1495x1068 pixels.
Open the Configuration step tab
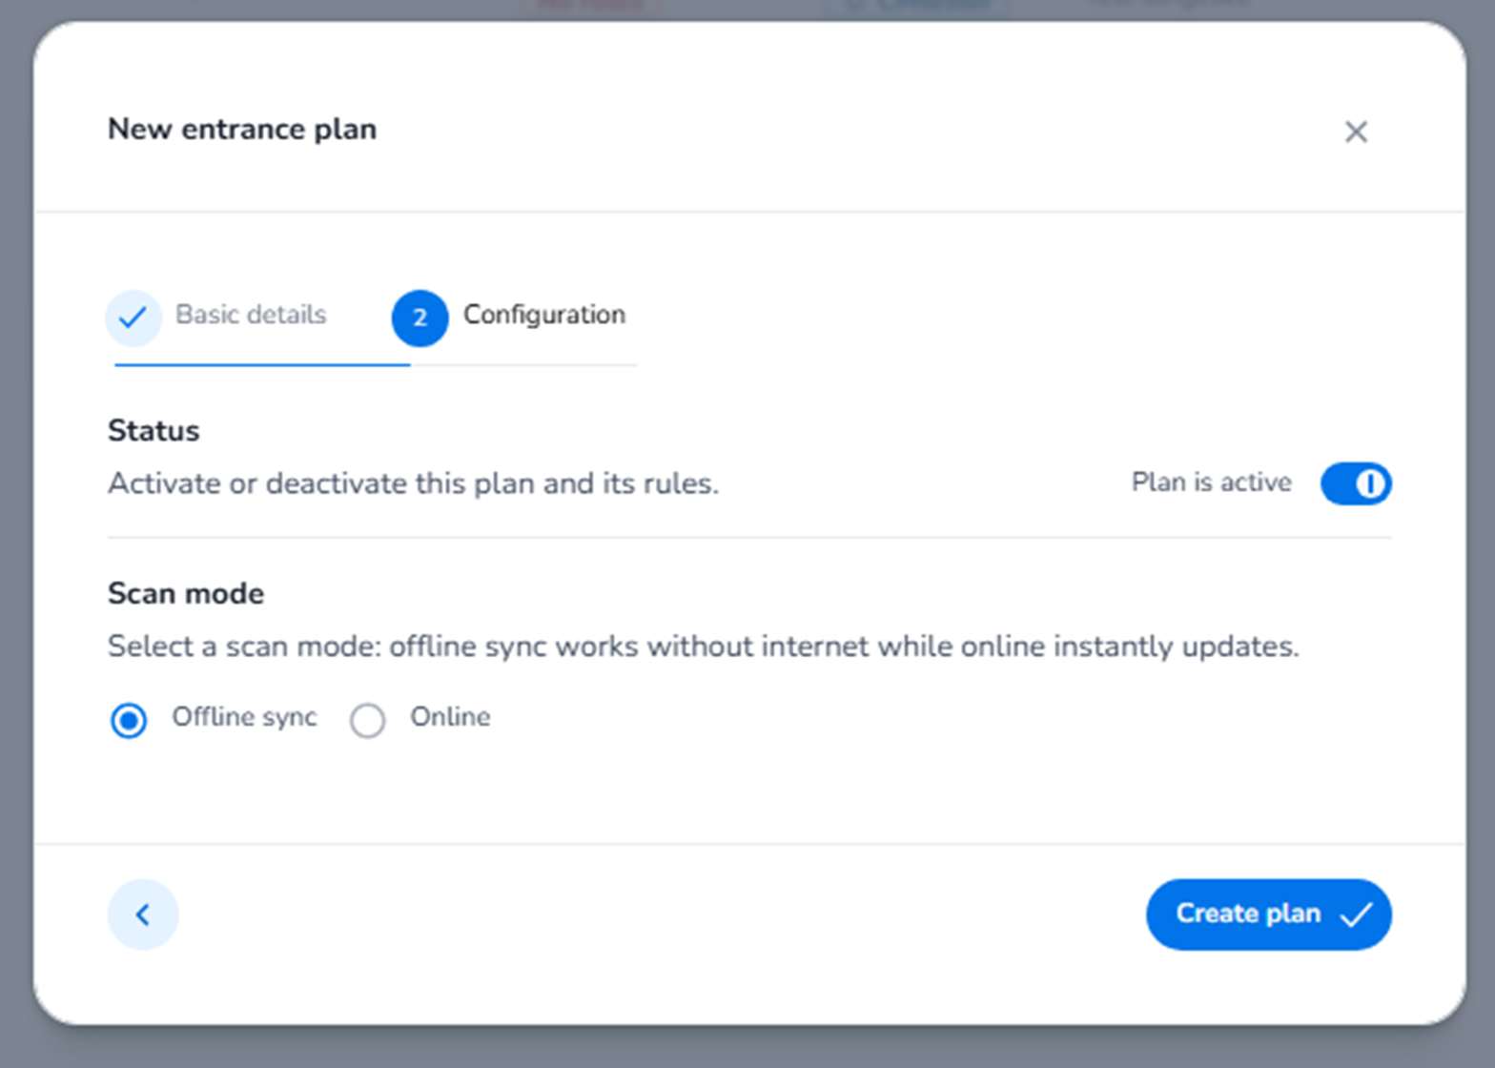coord(543,315)
